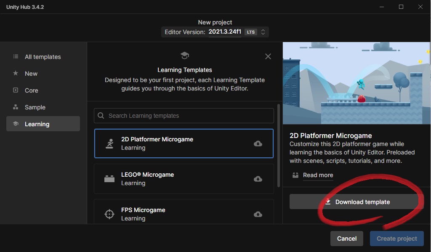Click the graduation cap icon above Learning Templates
This screenshot has width=431, height=252.
point(185,55)
